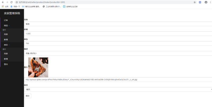Click the image URL input field
The image size is (212, 107).
[118, 80]
